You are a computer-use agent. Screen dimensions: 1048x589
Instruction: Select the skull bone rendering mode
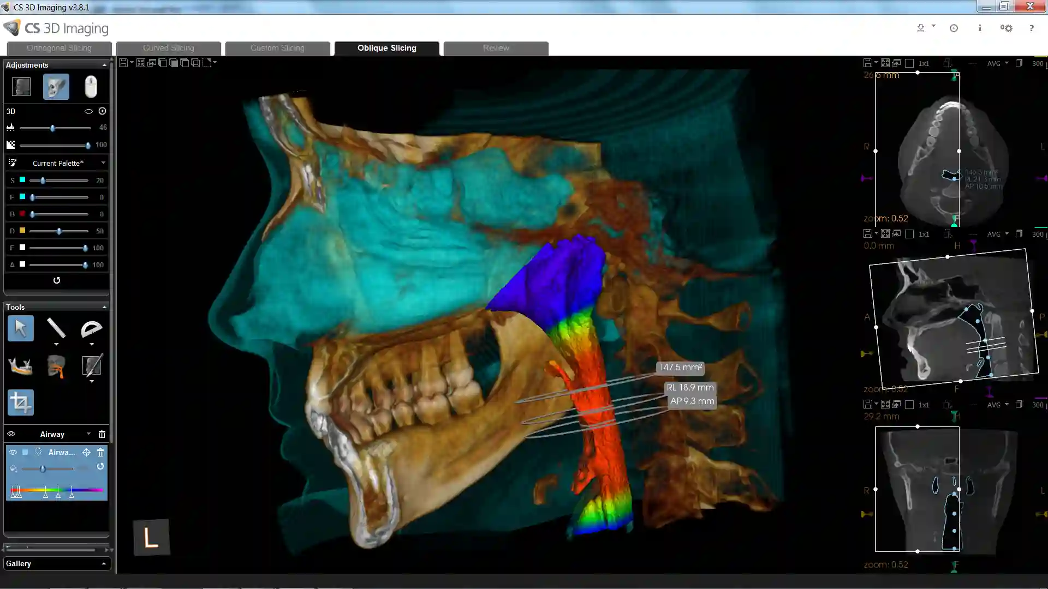[56, 87]
